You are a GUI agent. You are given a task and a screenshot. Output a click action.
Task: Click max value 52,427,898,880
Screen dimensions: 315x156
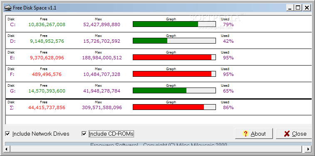coord(102,24)
